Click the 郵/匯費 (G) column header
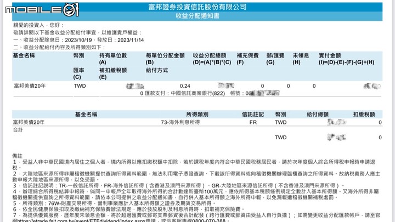This screenshot has height=222, width=395. click(275, 59)
